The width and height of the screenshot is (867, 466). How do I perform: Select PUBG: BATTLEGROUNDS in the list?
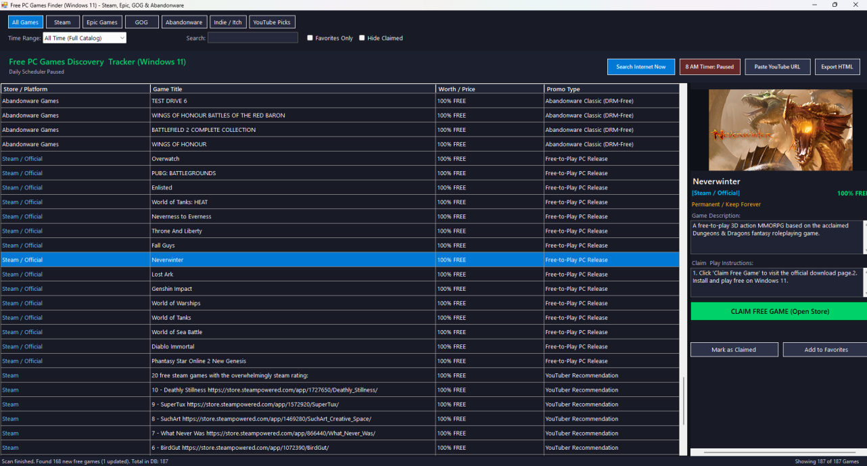point(339,173)
